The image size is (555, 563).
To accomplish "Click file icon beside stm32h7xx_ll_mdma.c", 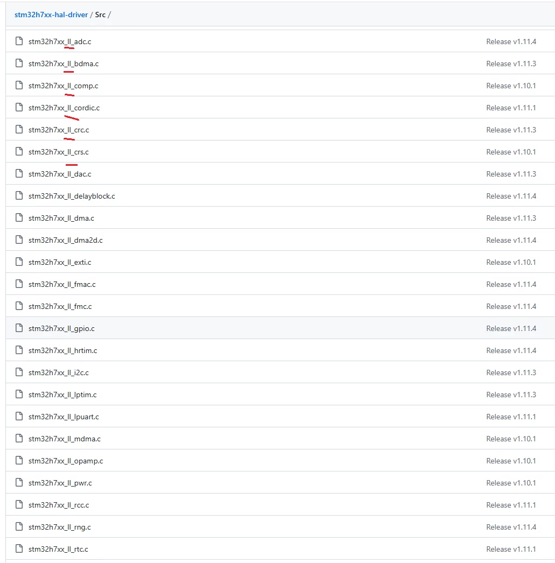I will pos(19,439).
